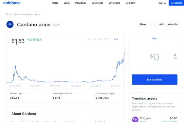The image size is (184, 122).
Task: Click the $1.63 price value
Action: coord(18,41)
